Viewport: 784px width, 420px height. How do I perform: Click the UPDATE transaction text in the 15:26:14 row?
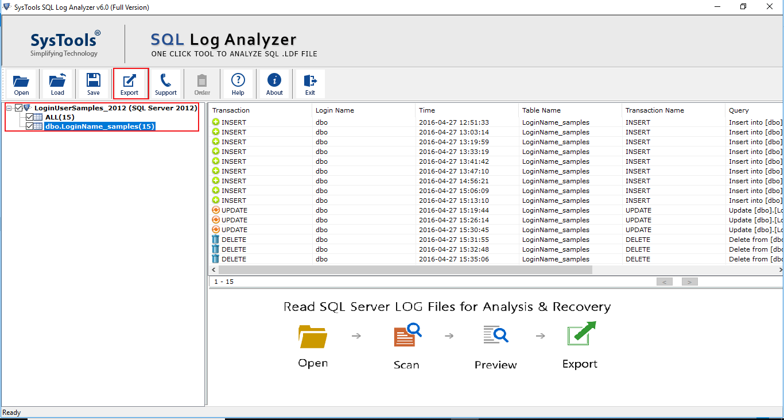pyautogui.click(x=234, y=220)
